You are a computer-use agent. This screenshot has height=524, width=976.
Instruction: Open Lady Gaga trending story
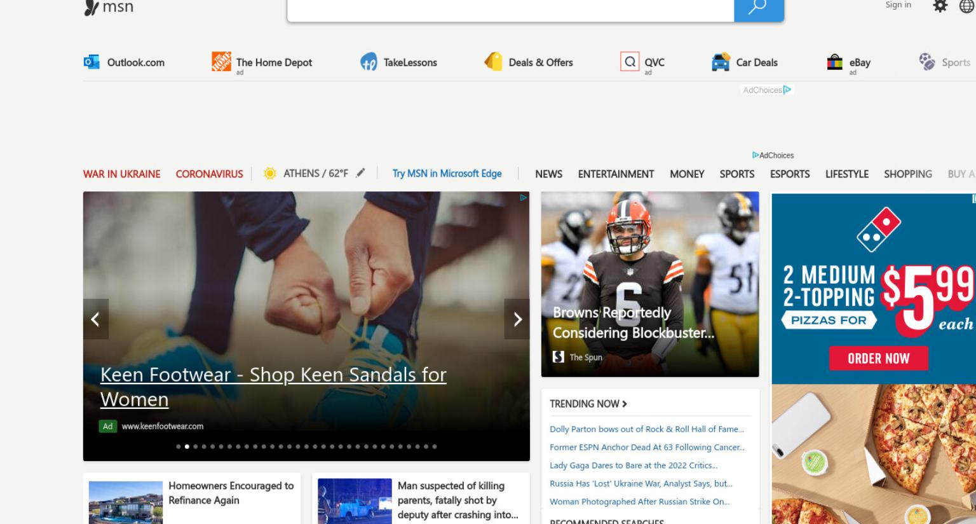(x=634, y=465)
